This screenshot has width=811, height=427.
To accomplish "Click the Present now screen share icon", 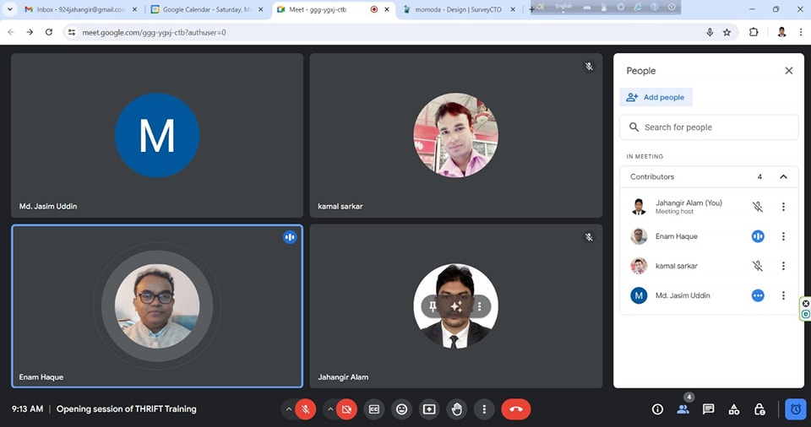I will coord(429,409).
